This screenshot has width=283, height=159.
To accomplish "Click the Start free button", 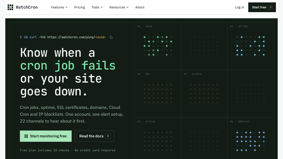I will pyautogui.click(x=262, y=7).
